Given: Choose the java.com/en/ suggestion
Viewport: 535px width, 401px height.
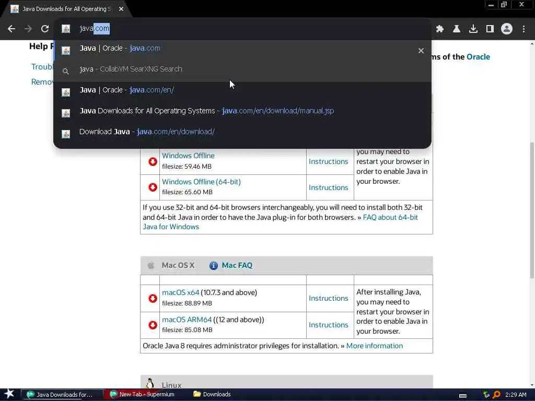Looking at the screenshot, I should pyautogui.click(x=242, y=92).
